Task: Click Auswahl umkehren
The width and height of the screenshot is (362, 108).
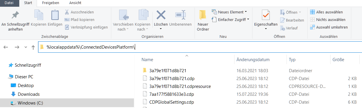Action: tap(329, 27)
